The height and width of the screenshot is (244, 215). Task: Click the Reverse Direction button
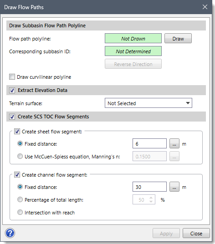pyautogui.click(x=133, y=64)
